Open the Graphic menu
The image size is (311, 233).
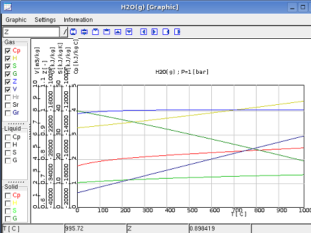coord(16,20)
